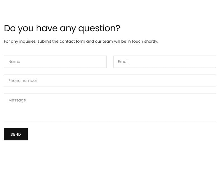Submit the contact form with SEND
The image size is (219, 175).
(x=16, y=134)
